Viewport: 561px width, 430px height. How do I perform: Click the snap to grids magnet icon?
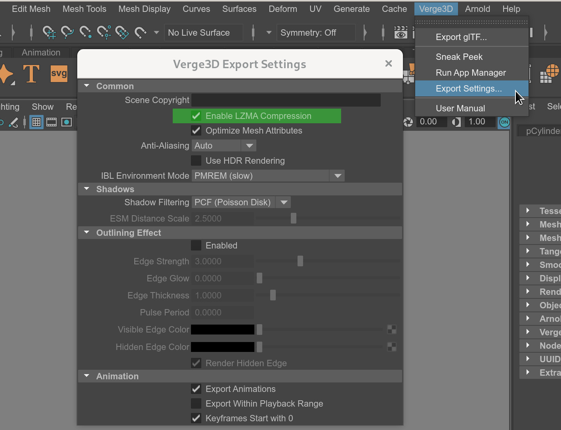click(x=49, y=32)
